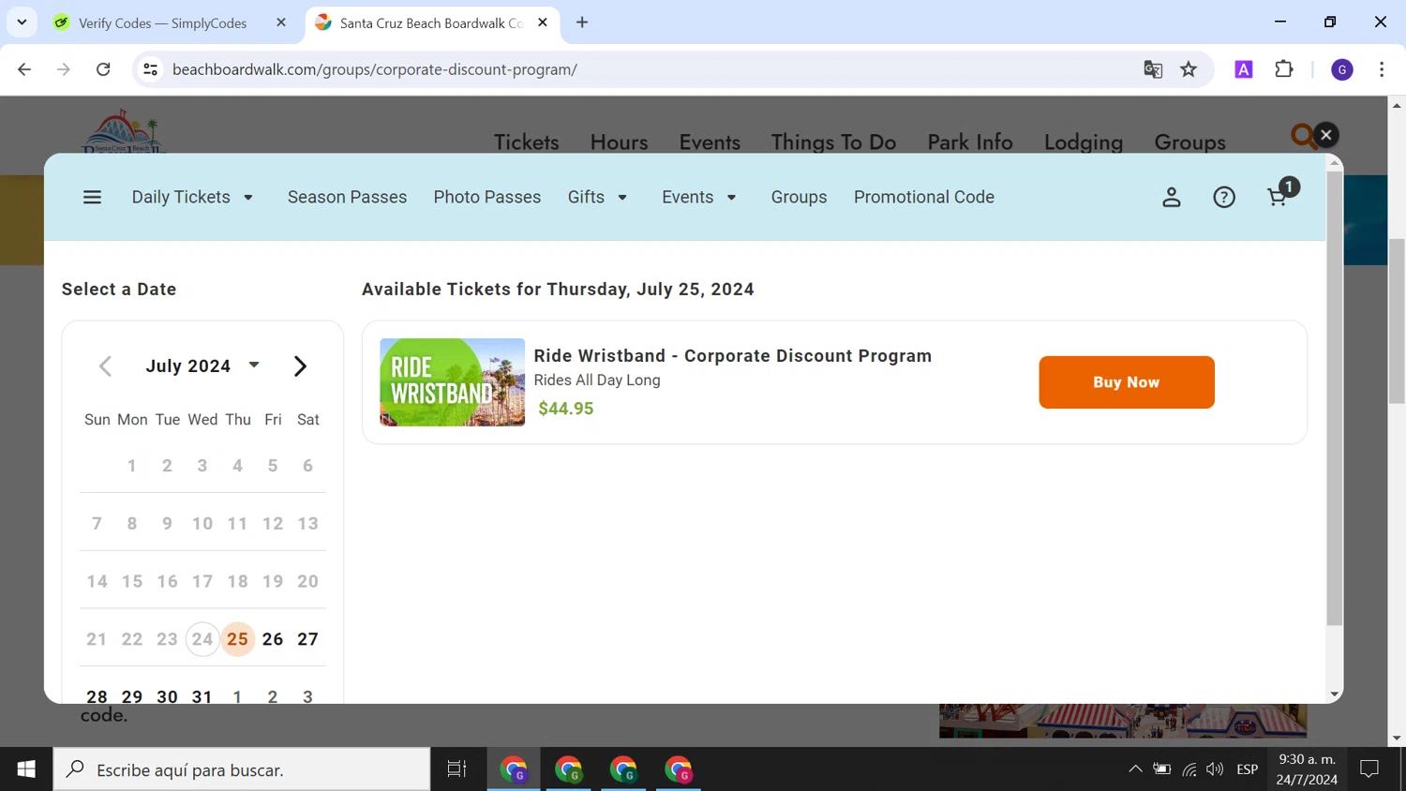Click the page's main vertical scrollbar
Screen dimensions: 1406x791
1397,321
